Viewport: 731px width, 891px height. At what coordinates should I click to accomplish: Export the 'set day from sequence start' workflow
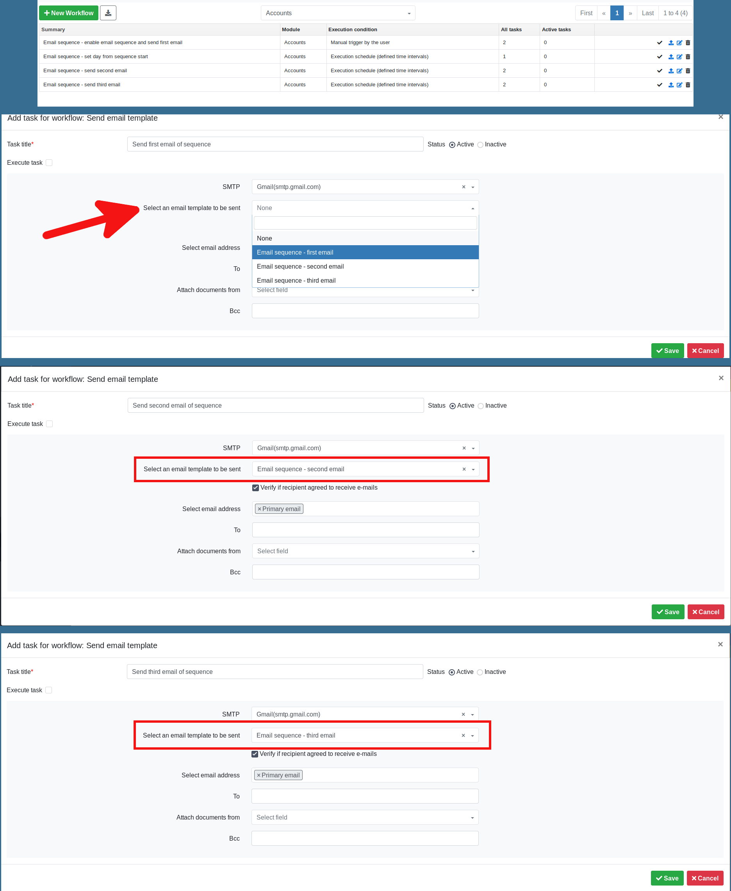(671, 57)
